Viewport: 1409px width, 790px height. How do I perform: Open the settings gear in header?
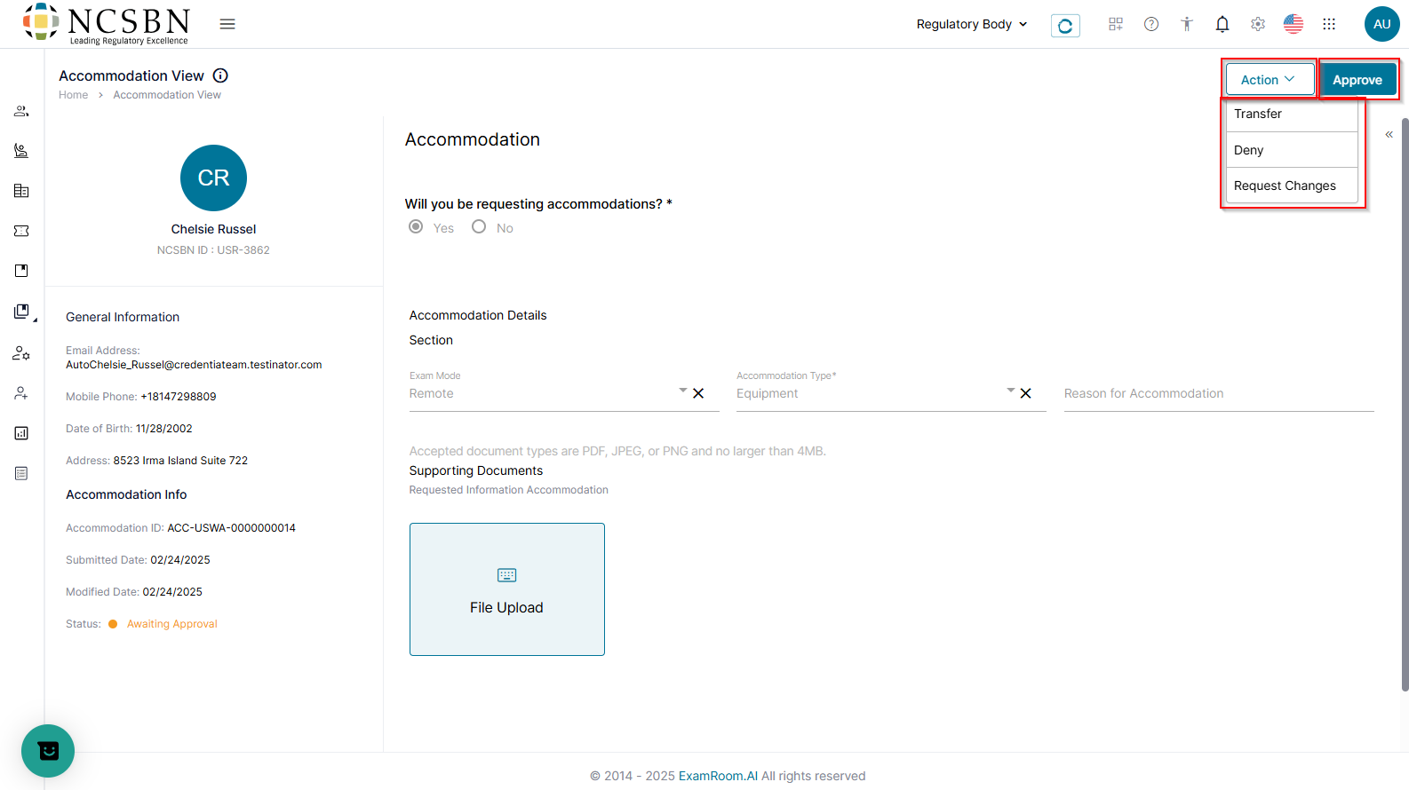[x=1258, y=24]
